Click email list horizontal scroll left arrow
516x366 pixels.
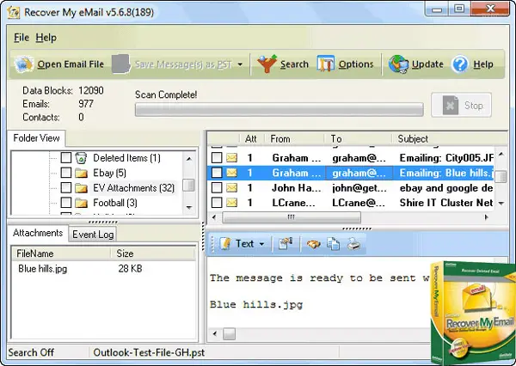pos(214,217)
